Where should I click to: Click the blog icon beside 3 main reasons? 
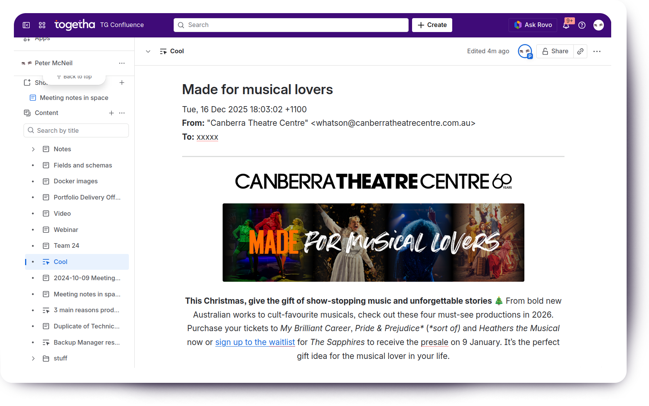click(x=46, y=310)
